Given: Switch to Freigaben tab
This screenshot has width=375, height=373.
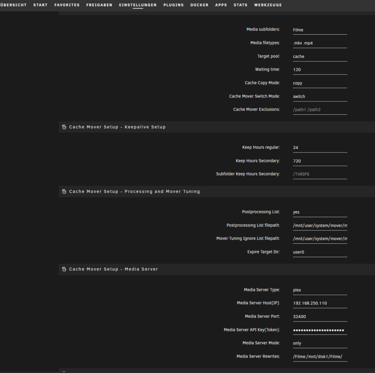Looking at the screenshot, I should pyautogui.click(x=99, y=5).
